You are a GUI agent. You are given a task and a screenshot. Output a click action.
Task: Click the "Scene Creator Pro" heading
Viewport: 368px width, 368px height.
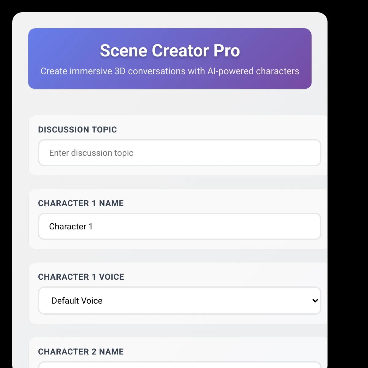[x=170, y=51]
